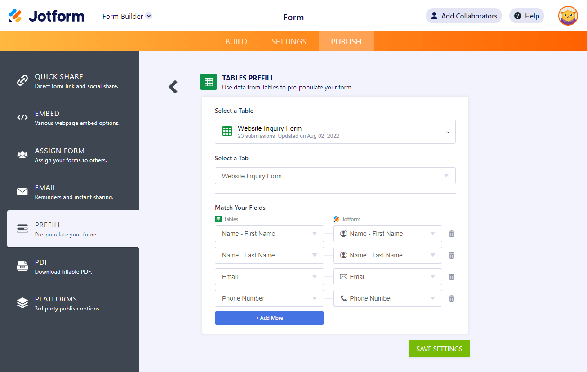
Task: Click the Match Your Fields heading
Action: coord(240,208)
